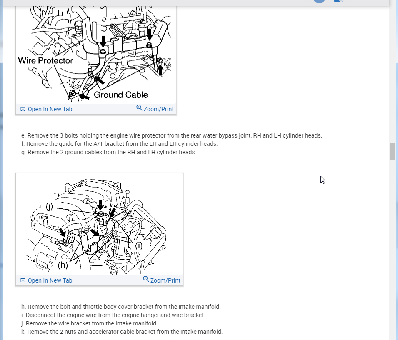Open Wire Protector diagram in new tab

coord(46,109)
